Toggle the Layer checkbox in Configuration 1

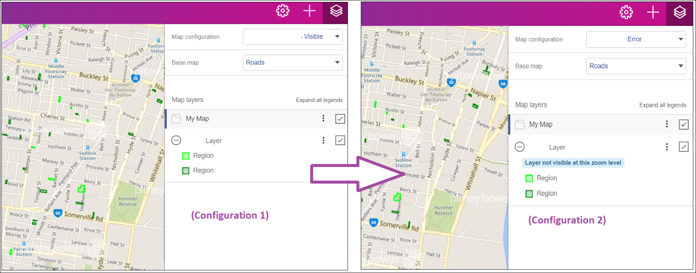340,140
